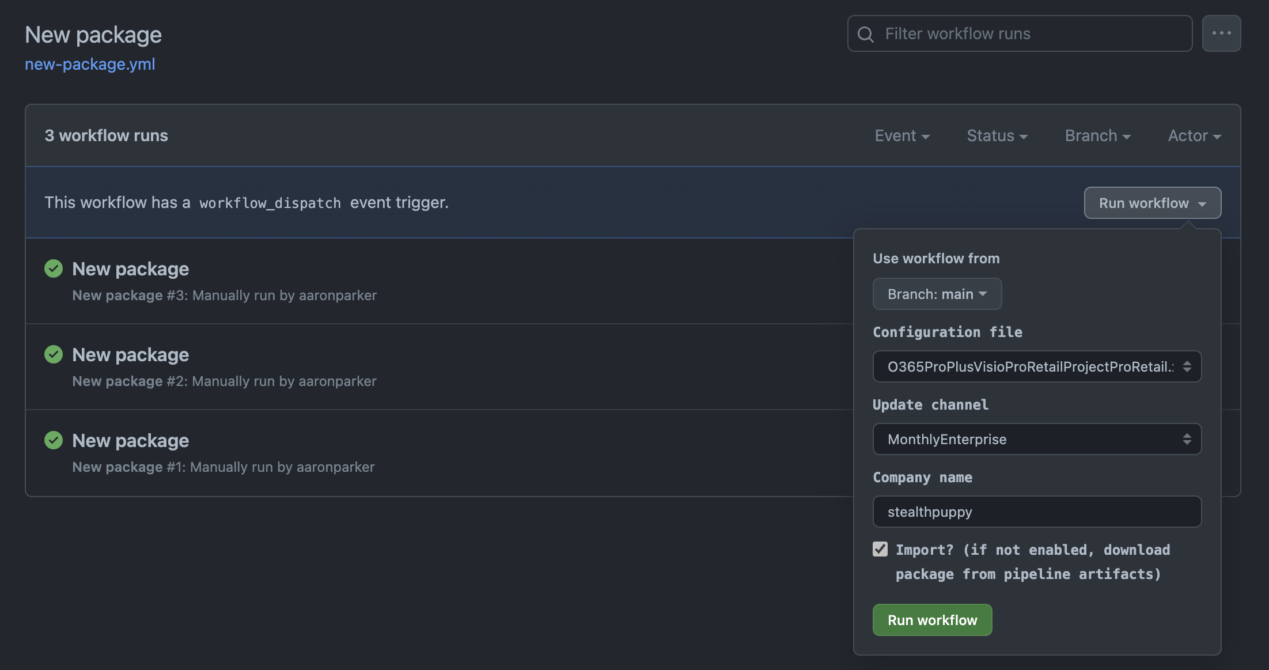Open the new-package.yml link

(x=90, y=64)
